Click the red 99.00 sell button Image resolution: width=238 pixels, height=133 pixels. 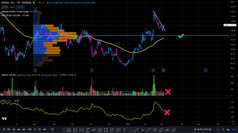(x=5, y=7)
